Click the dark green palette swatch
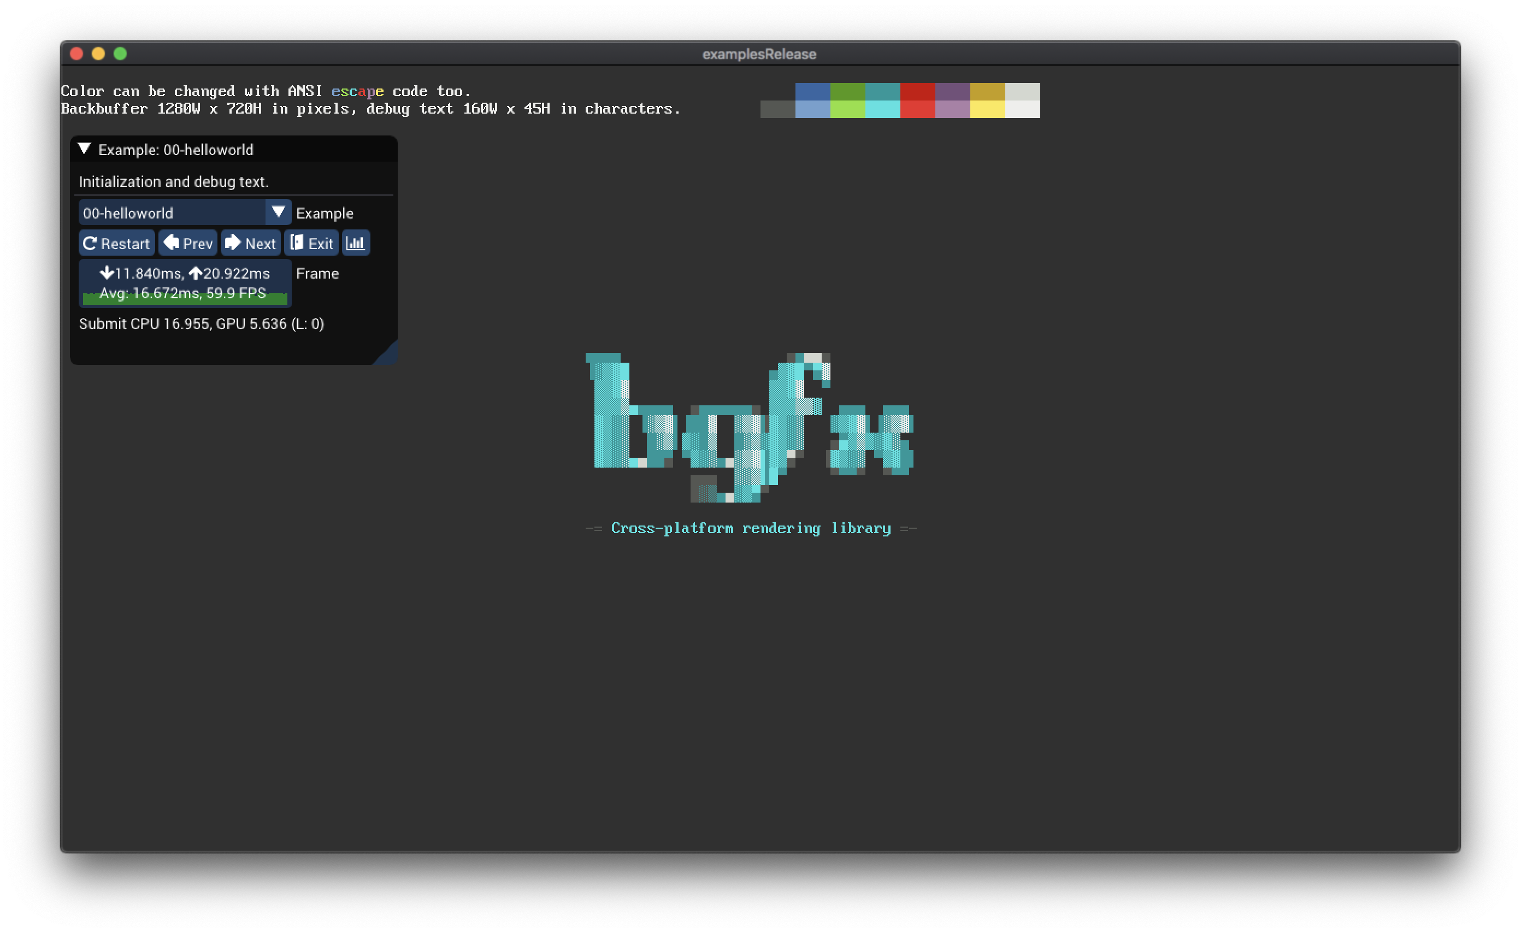This screenshot has height=933, width=1521. click(847, 91)
